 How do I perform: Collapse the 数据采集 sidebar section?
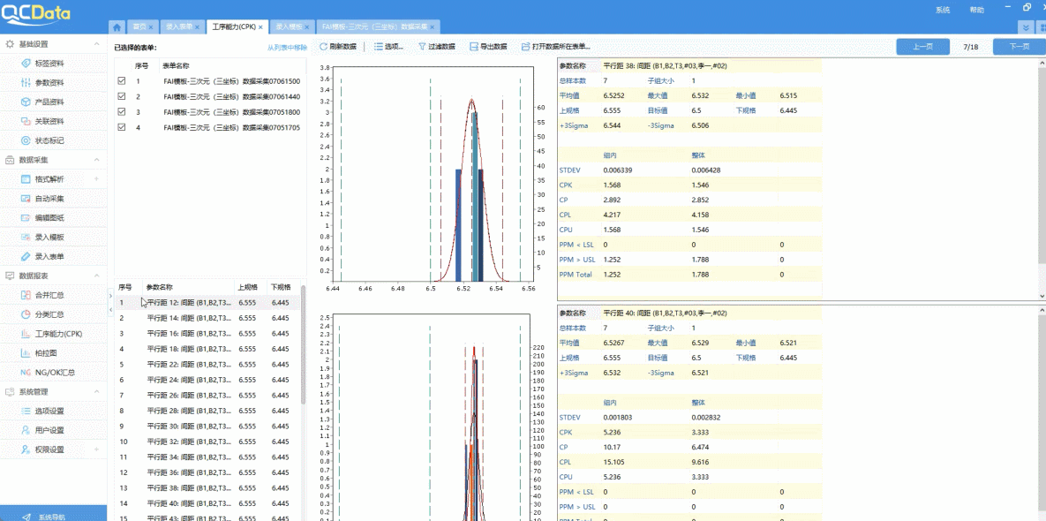97,160
